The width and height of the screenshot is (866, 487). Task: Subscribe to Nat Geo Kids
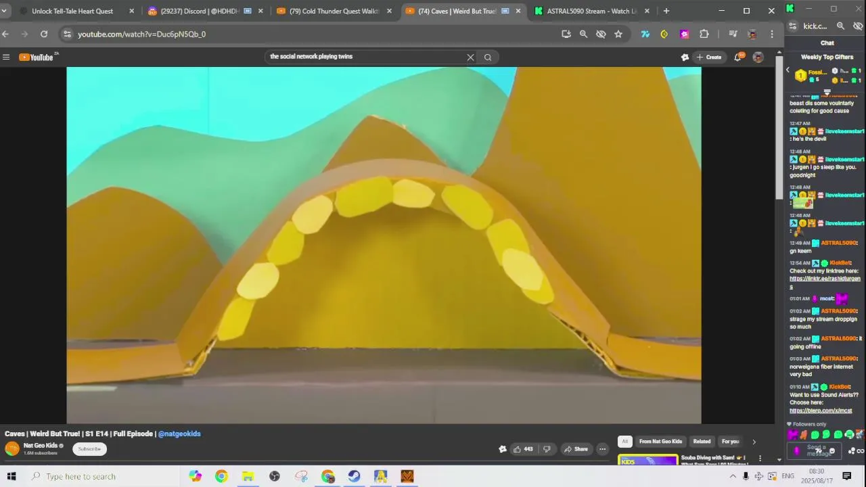click(x=89, y=449)
